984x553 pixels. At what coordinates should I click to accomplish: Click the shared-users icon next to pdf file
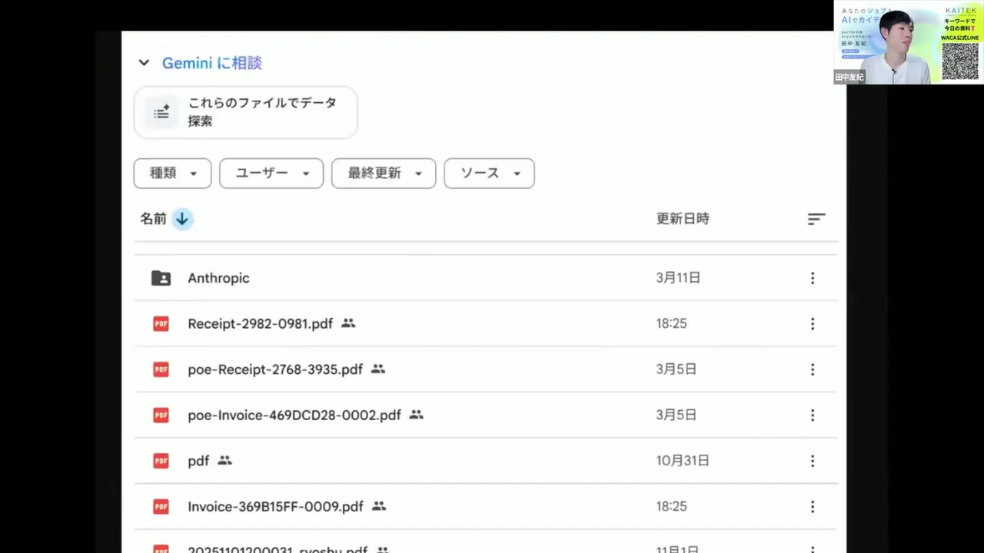pyautogui.click(x=224, y=460)
